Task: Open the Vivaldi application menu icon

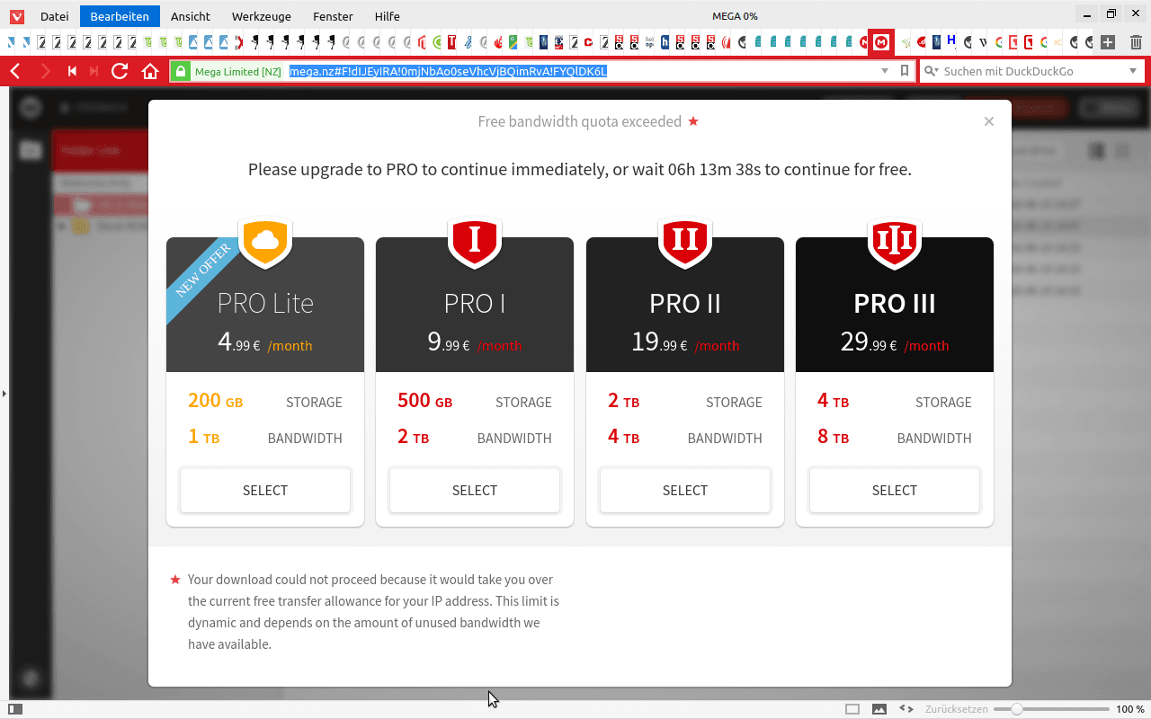Action: pos(17,16)
